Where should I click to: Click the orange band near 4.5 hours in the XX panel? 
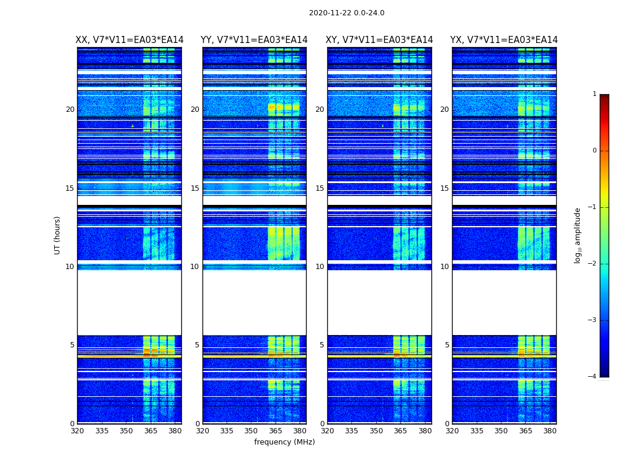click(x=129, y=356)
